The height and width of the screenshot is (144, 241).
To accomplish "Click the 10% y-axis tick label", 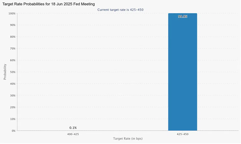I will pyautogui.click(x=13, y=119).
